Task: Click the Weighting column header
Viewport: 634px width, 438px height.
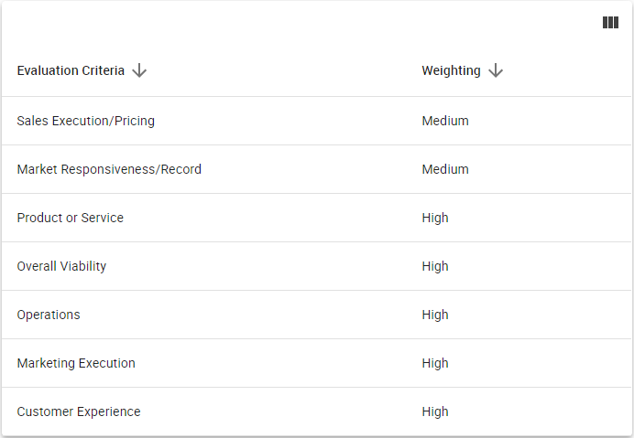Action: click(x=451, y=70)
